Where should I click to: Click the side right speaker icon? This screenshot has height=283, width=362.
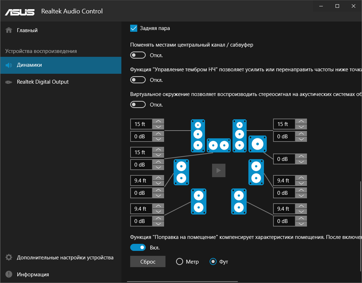coord(256,172)
